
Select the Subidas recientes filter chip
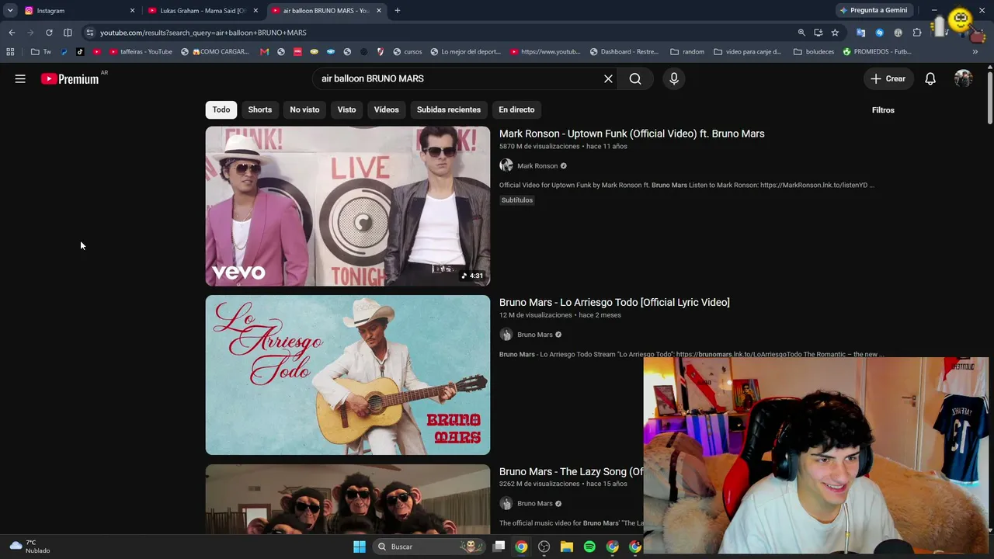(449, 109)
